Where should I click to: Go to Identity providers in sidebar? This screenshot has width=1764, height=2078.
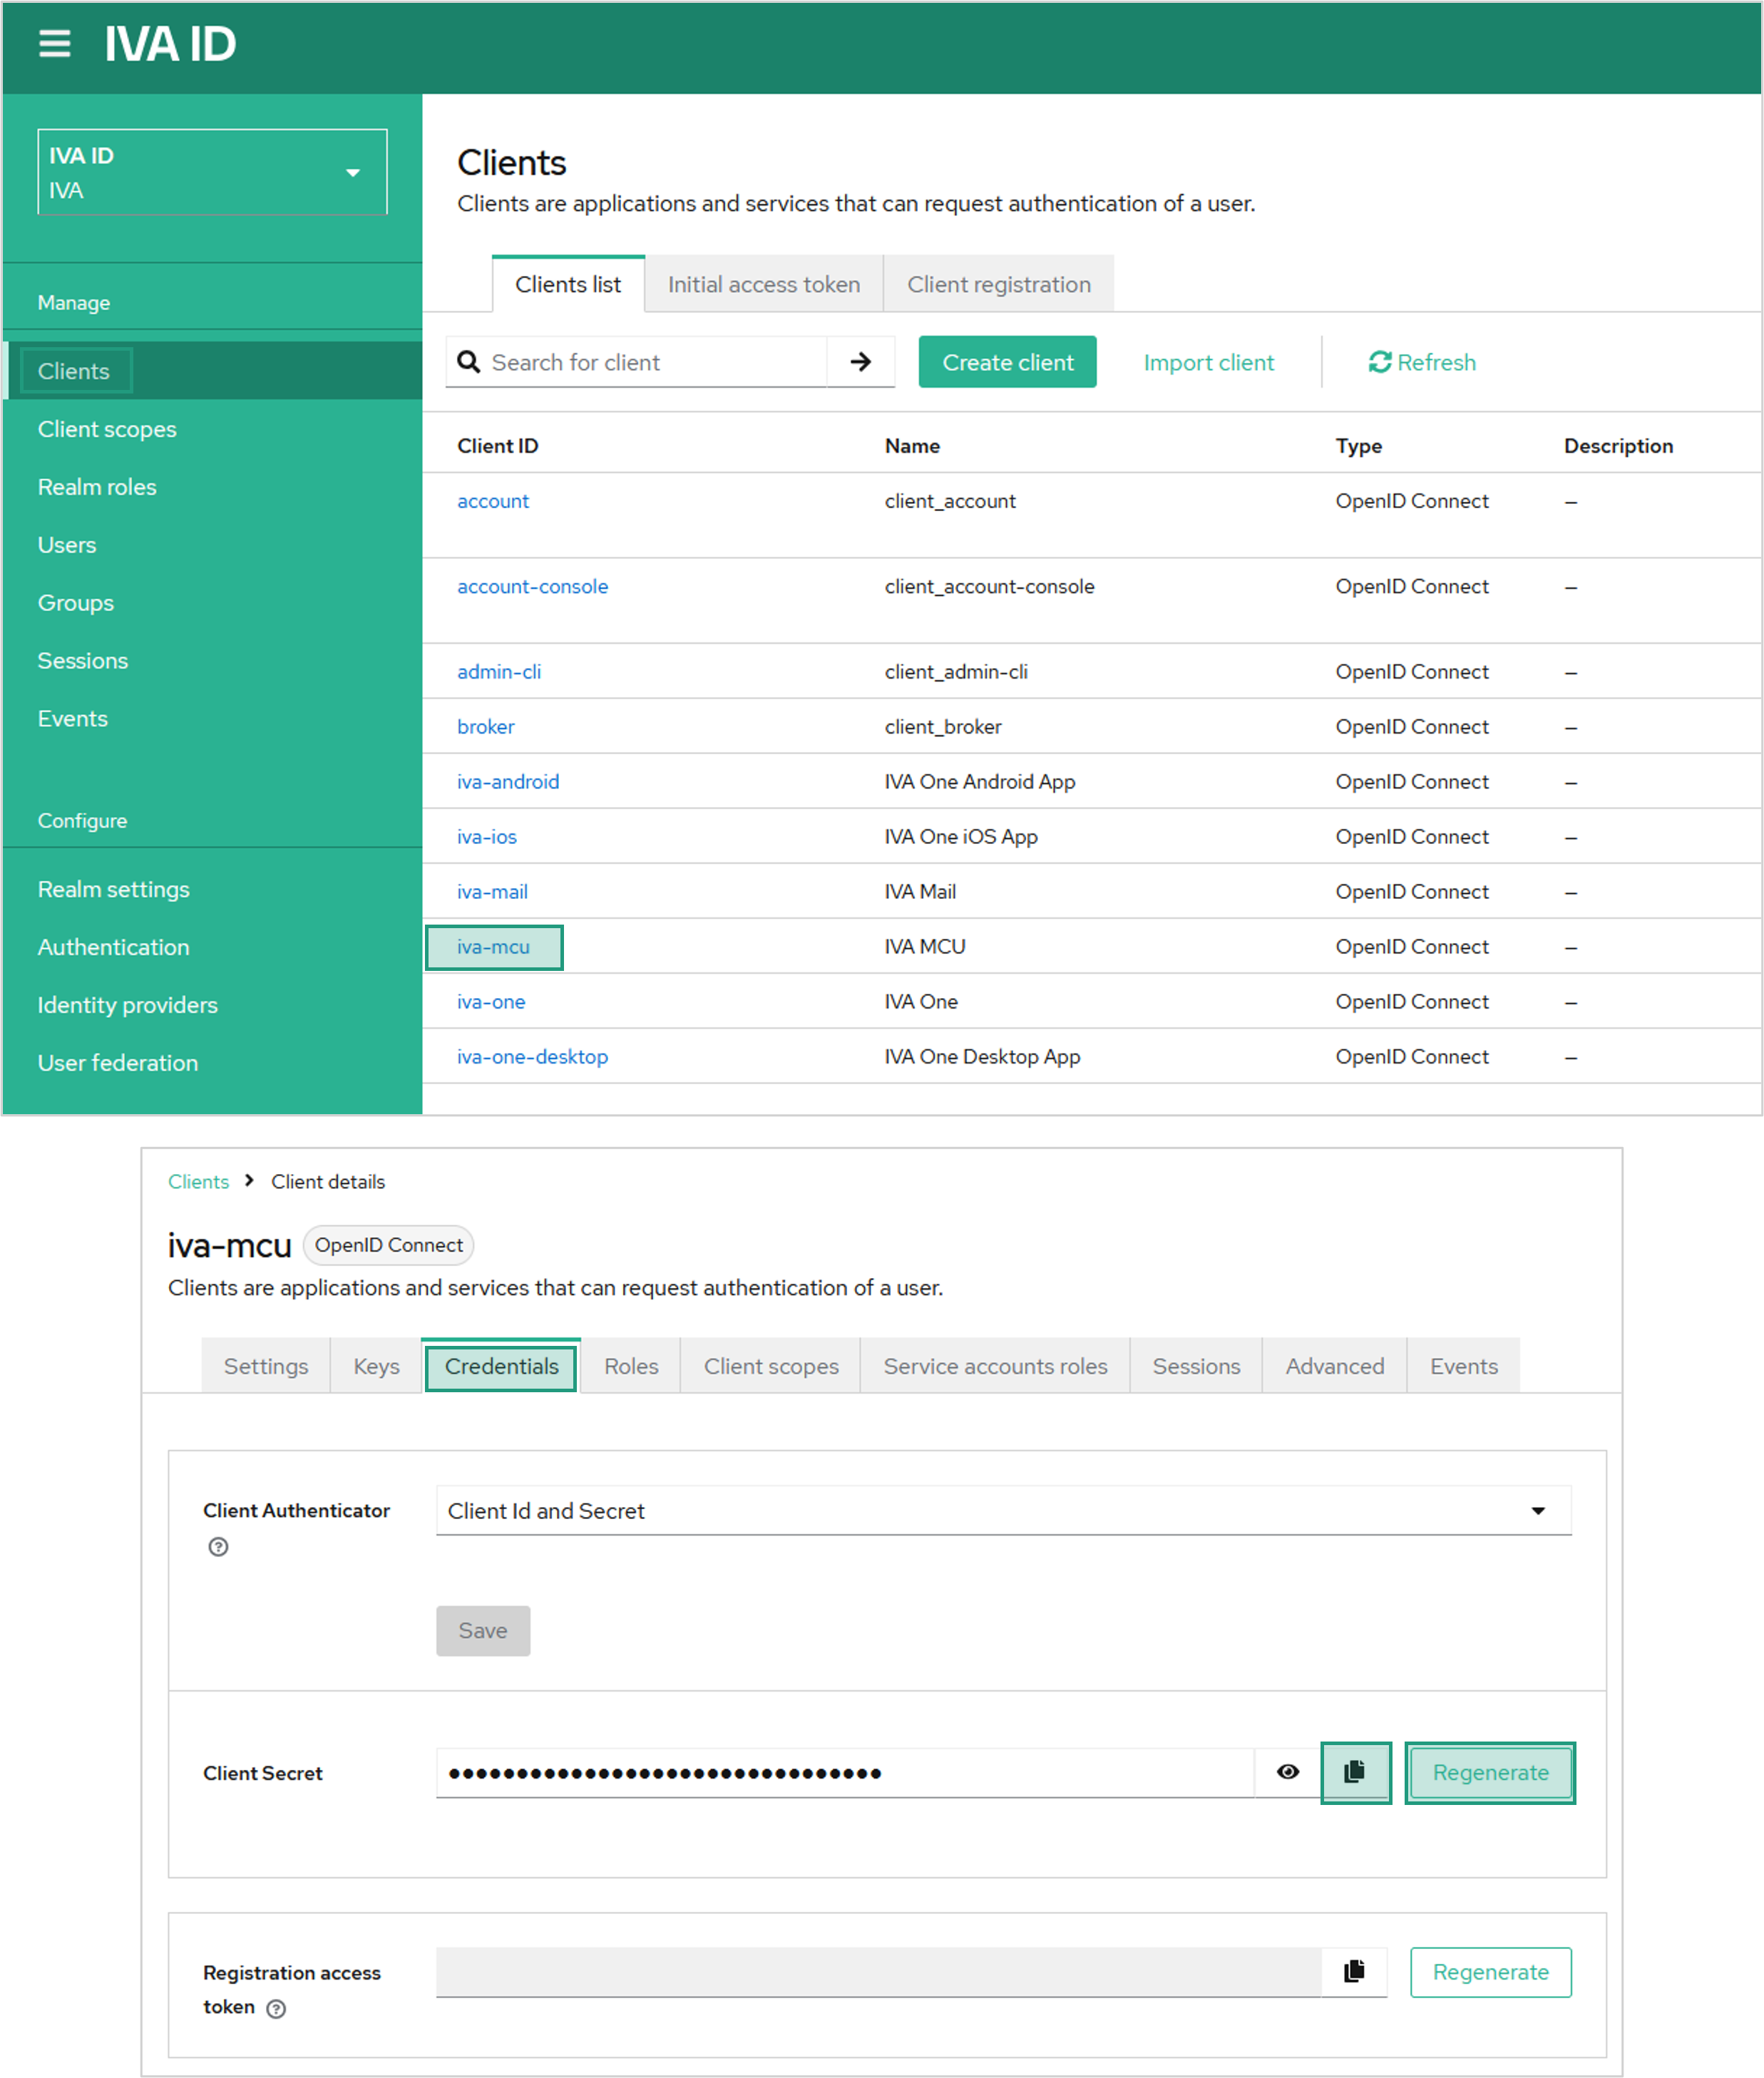[127, 1004]
